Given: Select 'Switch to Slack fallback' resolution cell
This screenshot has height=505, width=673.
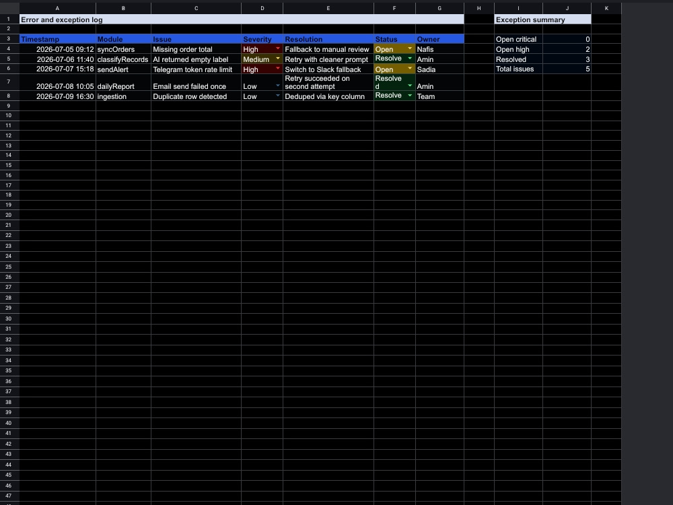Looking at the screenshot, I should (328, 69).
